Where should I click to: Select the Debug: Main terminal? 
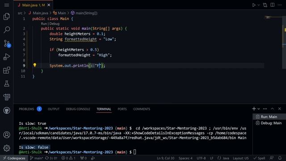pos(269,123)
